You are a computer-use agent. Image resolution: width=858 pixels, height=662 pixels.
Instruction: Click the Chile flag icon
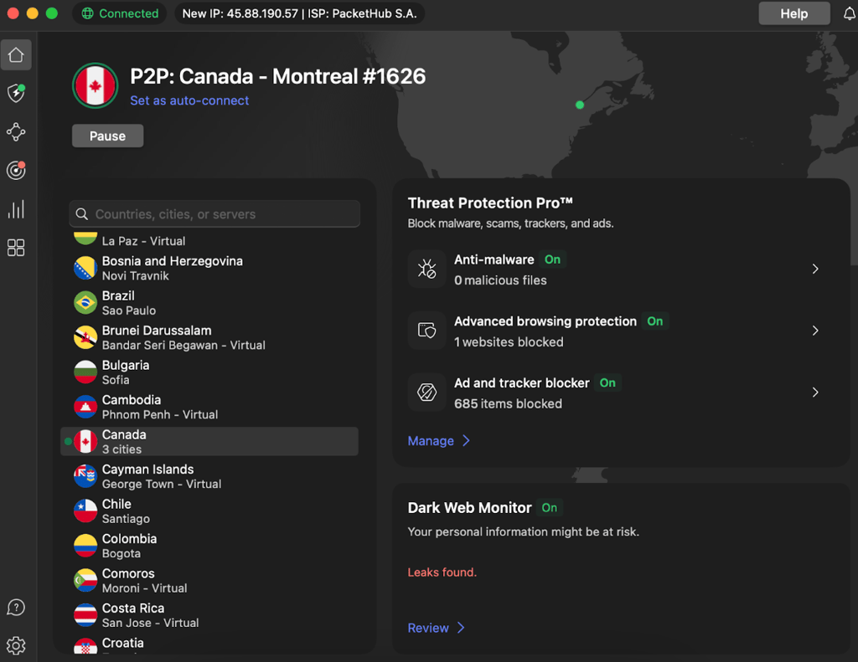point(85,511)
